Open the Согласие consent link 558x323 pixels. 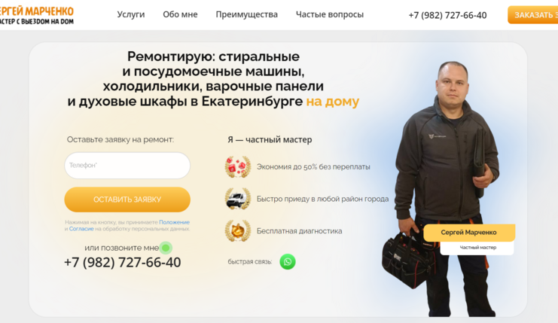(81, 229)
